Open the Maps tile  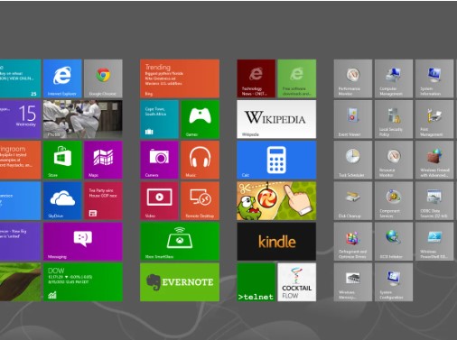click(x=103, y=160)
